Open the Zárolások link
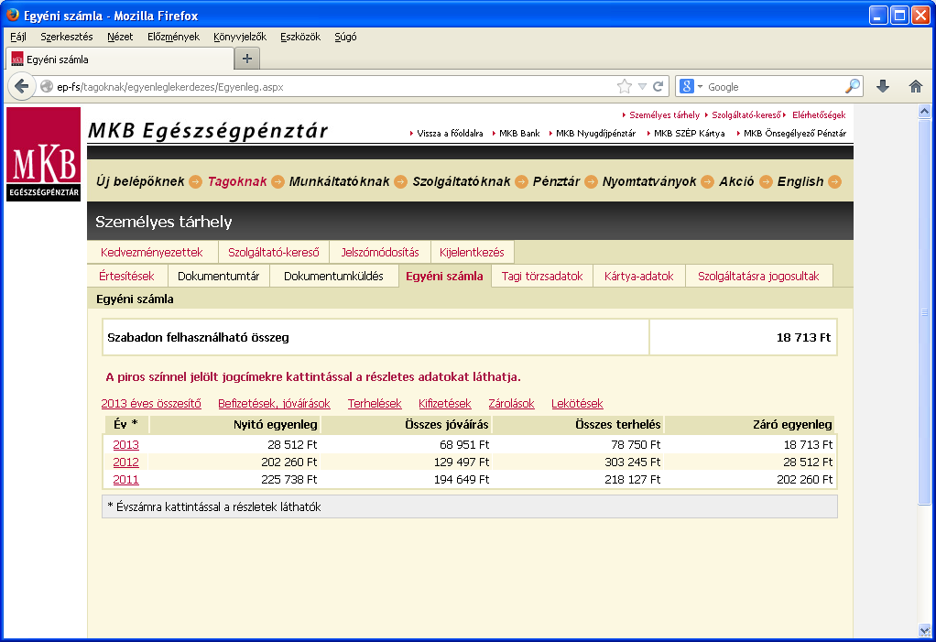 [511, 403]
